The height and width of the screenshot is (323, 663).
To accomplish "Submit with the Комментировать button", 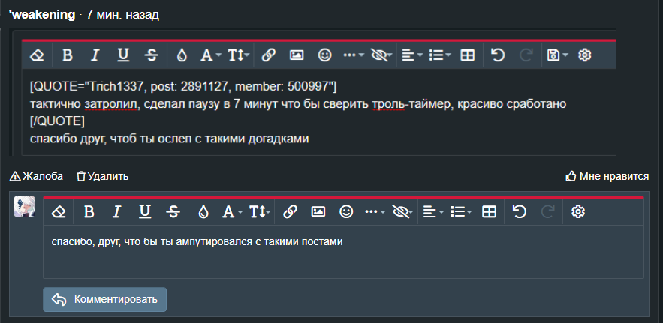I will 105,299.
